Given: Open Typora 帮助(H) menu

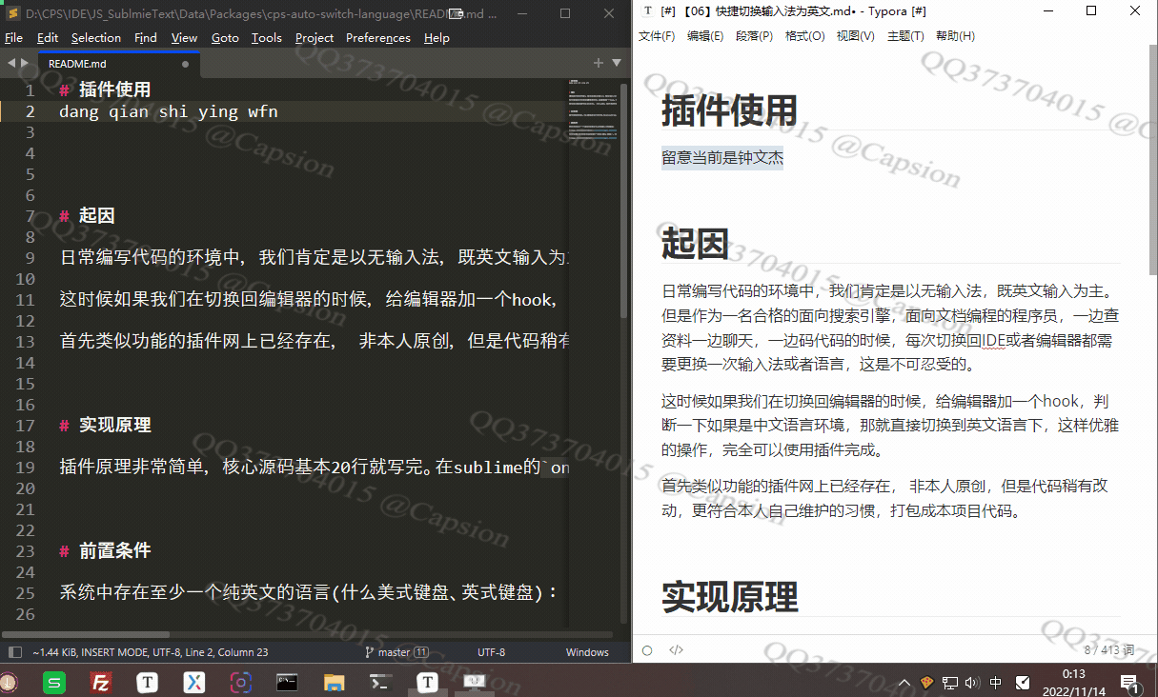Looking at the screenshot, I should click(955, 36).
